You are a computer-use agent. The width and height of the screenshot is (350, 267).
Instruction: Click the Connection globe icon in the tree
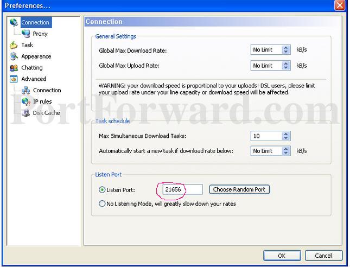(14, 22)
